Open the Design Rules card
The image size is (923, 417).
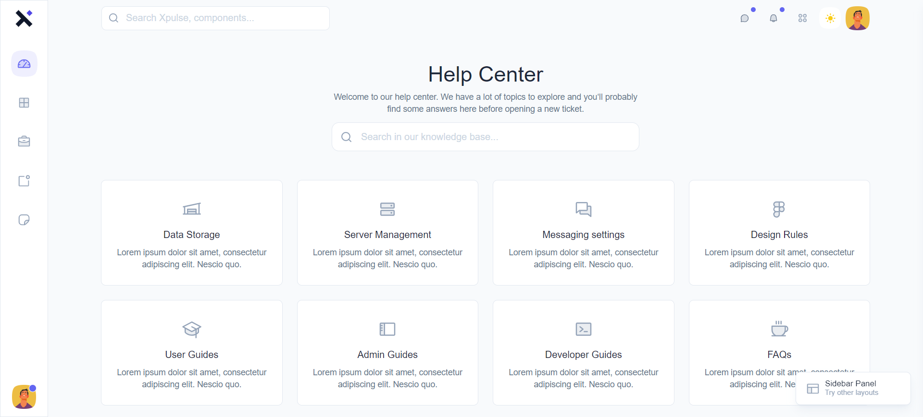point(779,233)
